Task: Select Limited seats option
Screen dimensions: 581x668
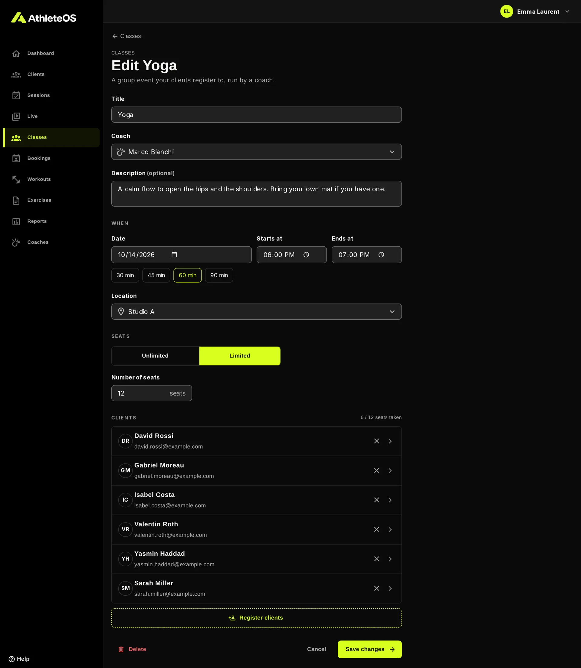Action: (240, 356)
